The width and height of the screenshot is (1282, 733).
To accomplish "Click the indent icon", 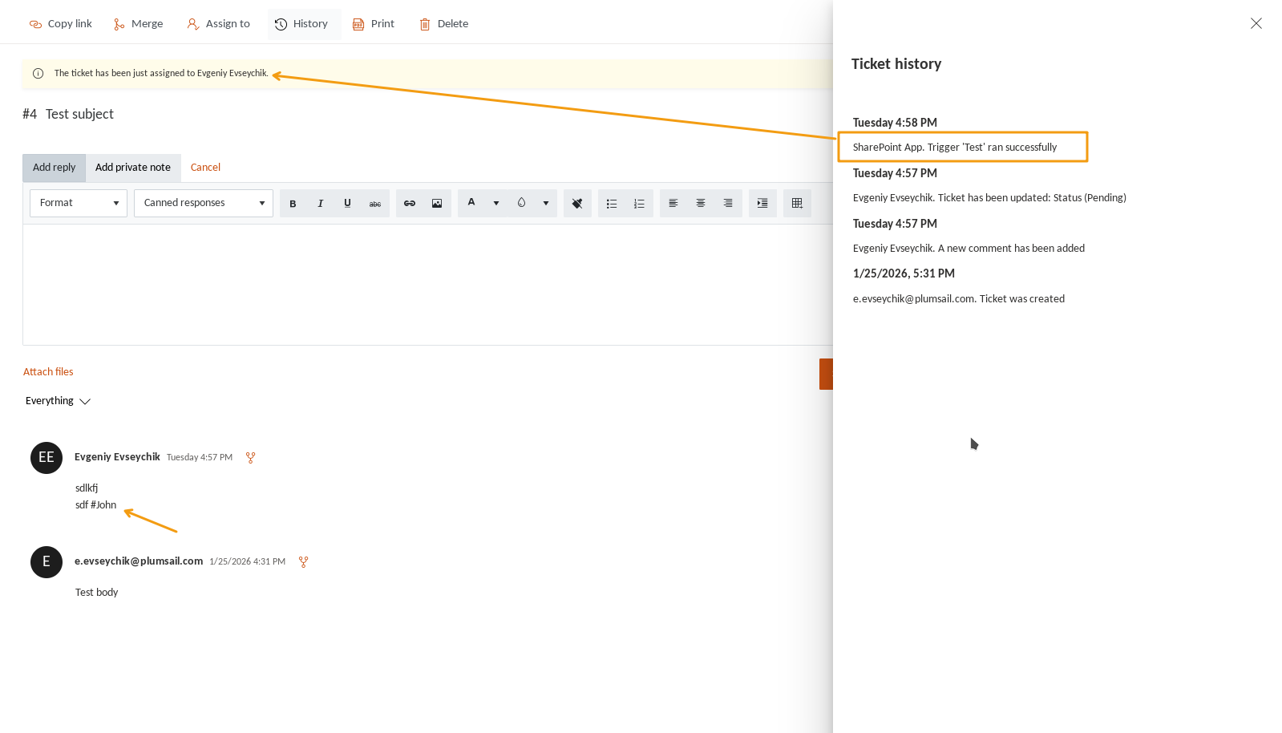I will (762, 204).
